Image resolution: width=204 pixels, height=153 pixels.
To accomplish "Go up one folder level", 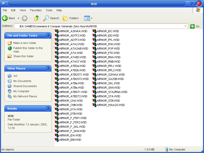I will click(x=37, y=18).
